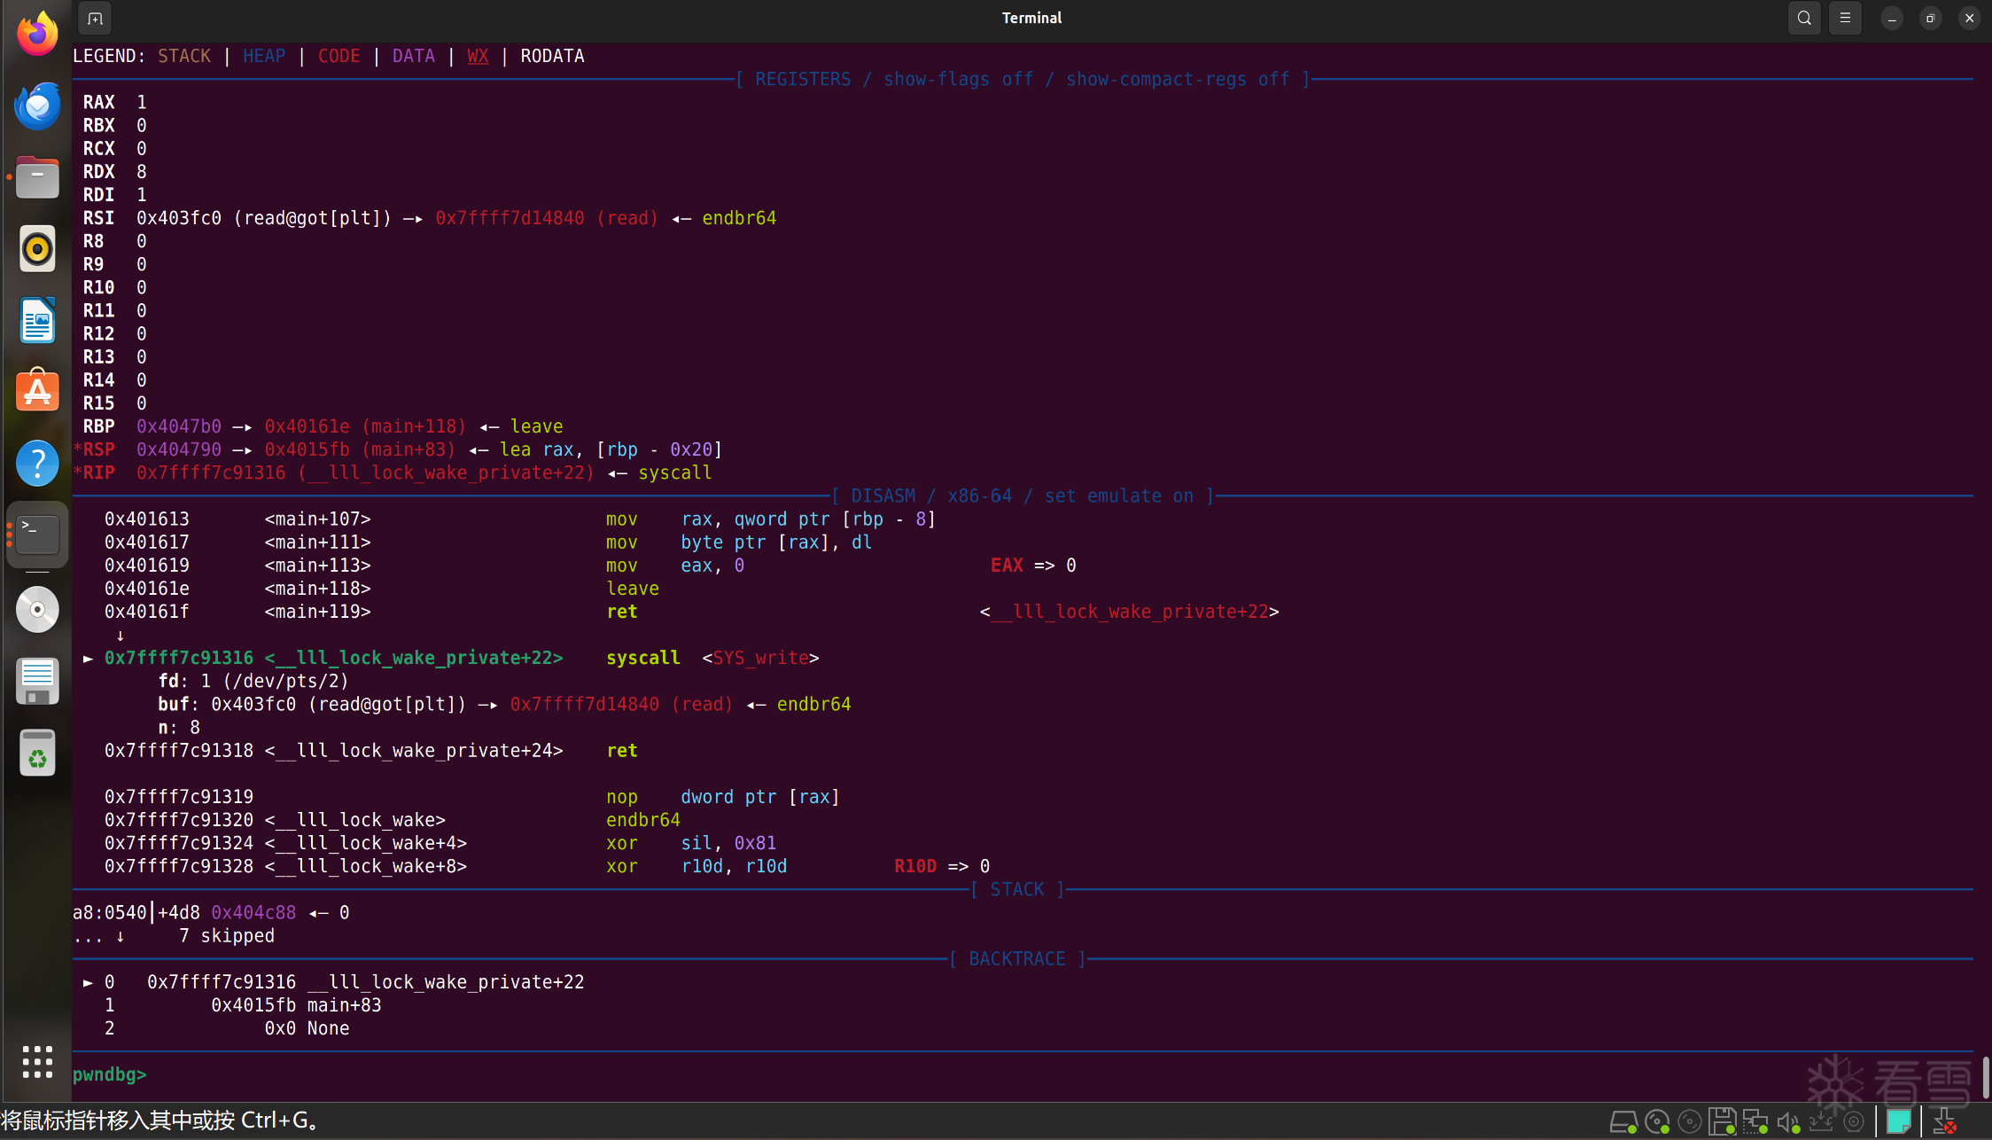Launch Firefox from the dock
The width and height of the screenshot is (1992, 1140).
coord(37,35)
